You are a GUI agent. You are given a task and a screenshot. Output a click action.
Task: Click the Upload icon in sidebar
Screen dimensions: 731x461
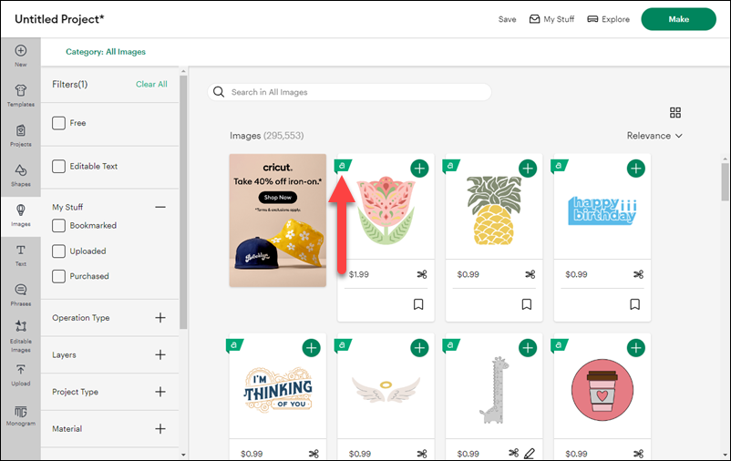click(x=20, y=374)
